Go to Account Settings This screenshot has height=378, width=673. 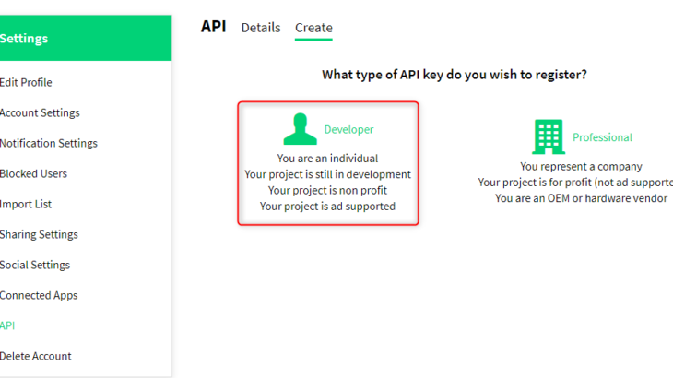coord(40,112)
